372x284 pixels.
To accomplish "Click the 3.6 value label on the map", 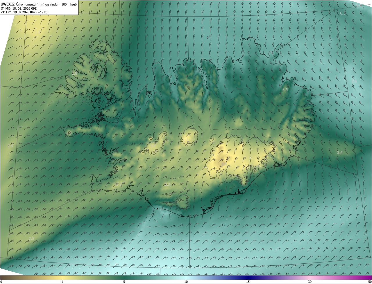I will click(340, 152).
